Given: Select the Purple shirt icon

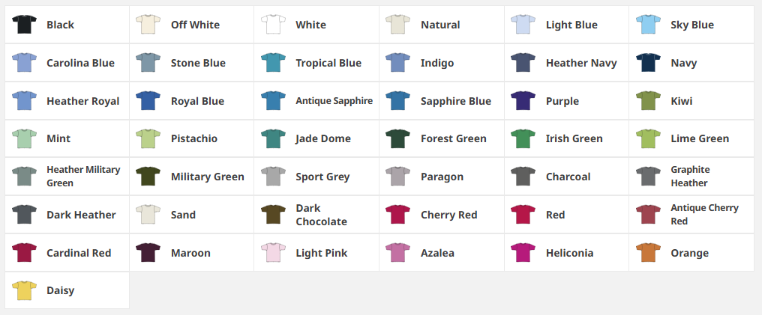Looking at the screenshot, I should pos(523,101).
